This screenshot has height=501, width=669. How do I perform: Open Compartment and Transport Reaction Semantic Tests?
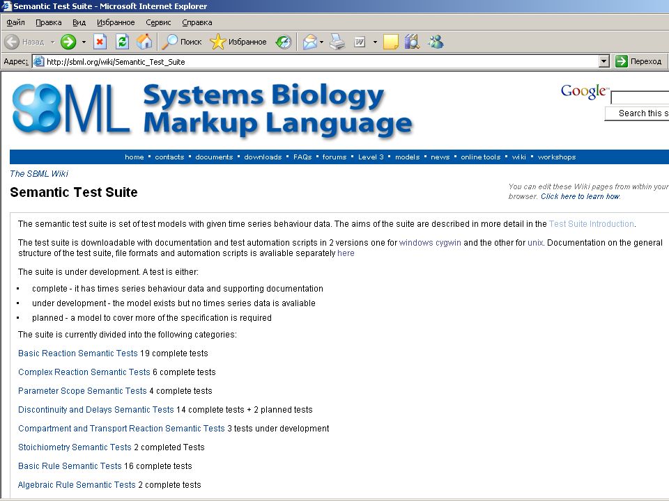tap(121, 429)
